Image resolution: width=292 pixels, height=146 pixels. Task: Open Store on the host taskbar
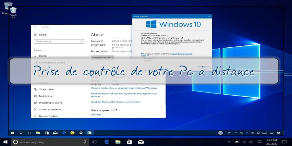tap(129, 142)
